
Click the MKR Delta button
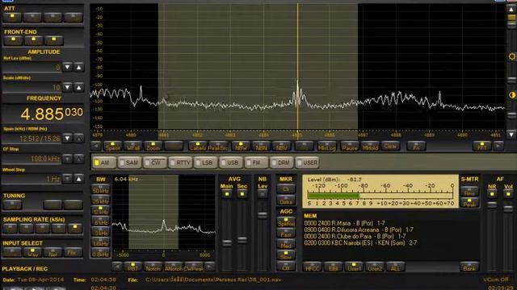286,201
